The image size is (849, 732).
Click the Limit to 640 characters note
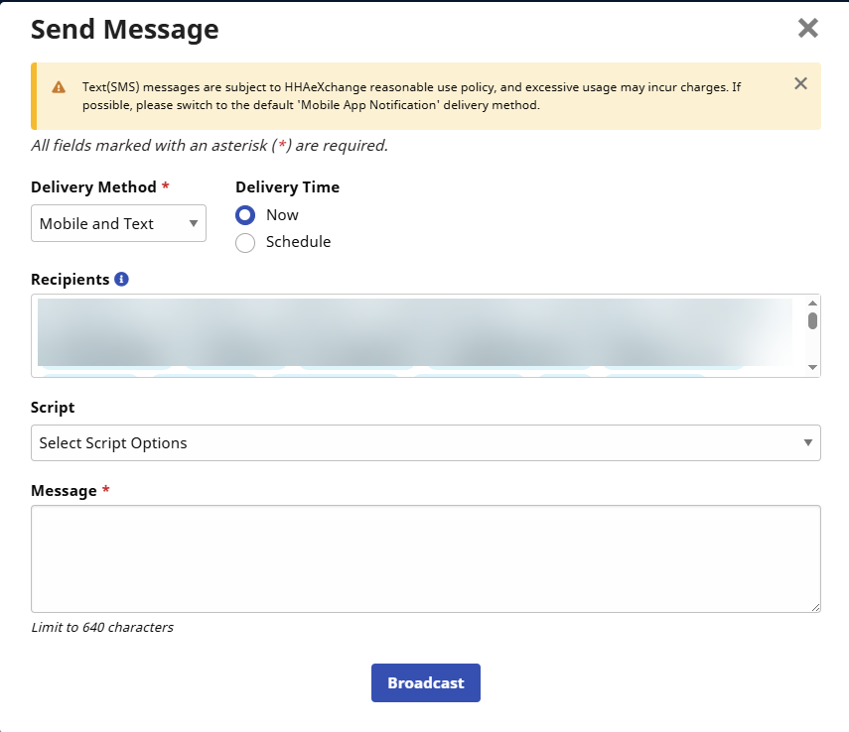[102, 627]
